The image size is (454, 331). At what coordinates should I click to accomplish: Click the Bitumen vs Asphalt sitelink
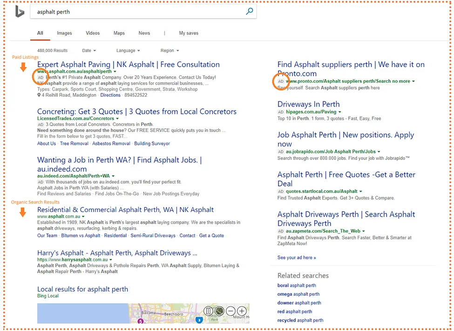(81, 236)
